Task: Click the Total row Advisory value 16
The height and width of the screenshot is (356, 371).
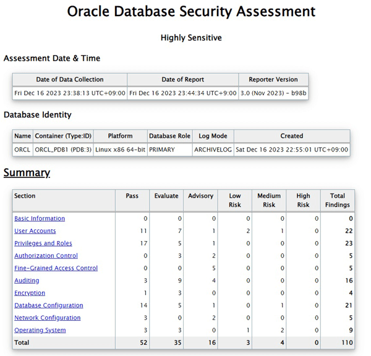Action: click(212, 342)
